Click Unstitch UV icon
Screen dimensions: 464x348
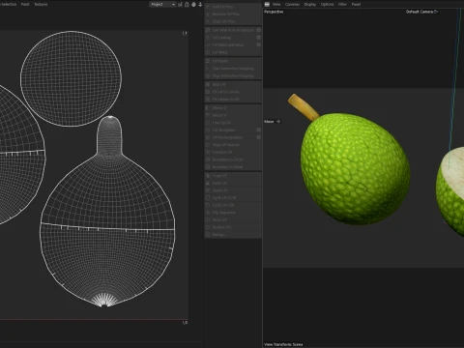pyautogui.click(x=208, y=152)
